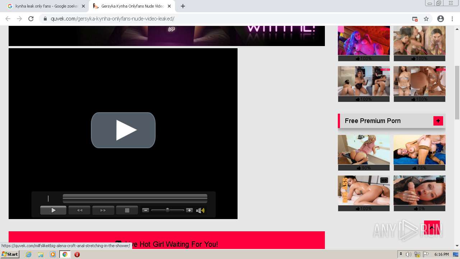Click the Live Hot Girl Waiting banner
The image size is (460, 259).
[167, 240]
